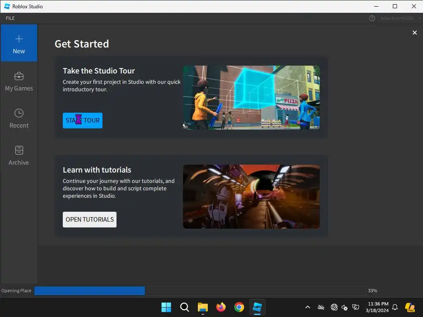Click the Studio Tour preview image
Viewport: 423px width, 317px height.
(x=252, y=97)
